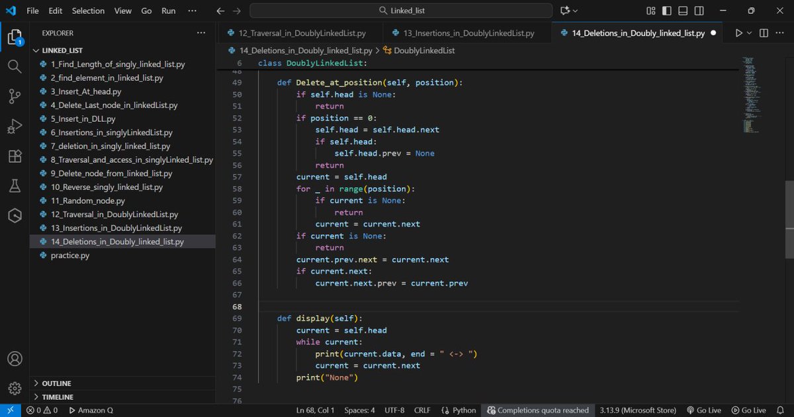Open the Accounts icon near the bottom
Viewport: 794px width, 417px height.
pyautogui.click(x=15, y=358)
